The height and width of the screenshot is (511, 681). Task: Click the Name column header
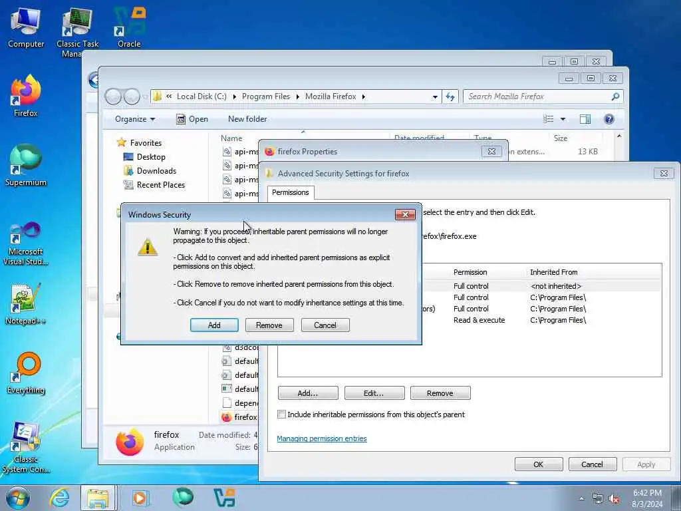[x=231, y=138]
